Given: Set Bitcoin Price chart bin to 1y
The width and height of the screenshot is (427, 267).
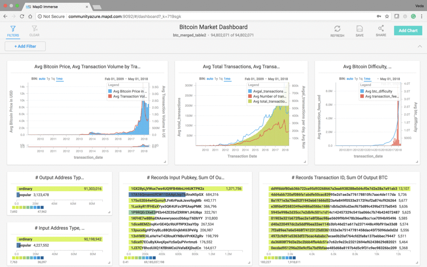Looking at the screenshot, I should coord(48,79).
